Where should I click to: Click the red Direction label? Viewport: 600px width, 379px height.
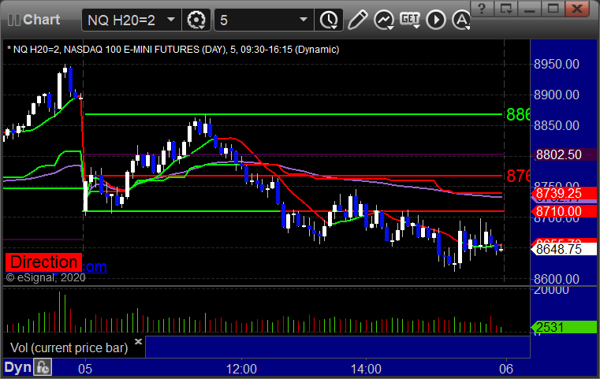click(x=43, y=262)
